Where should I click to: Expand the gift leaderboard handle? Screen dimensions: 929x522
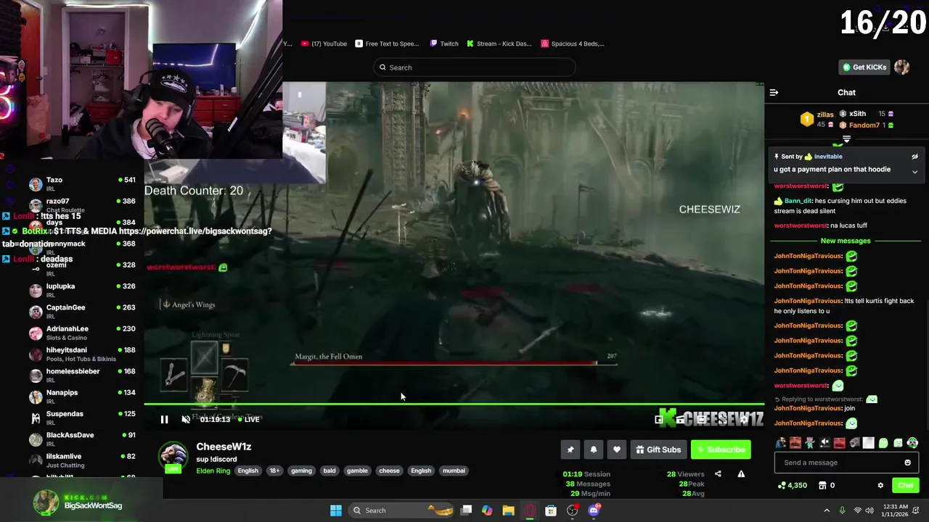846,138
